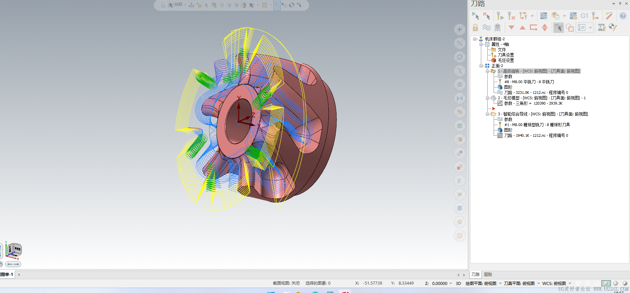Viewport: 630px width, 293px height.
Task: Collapse the 机床群组-2 tree node
Action: (475, 39)
